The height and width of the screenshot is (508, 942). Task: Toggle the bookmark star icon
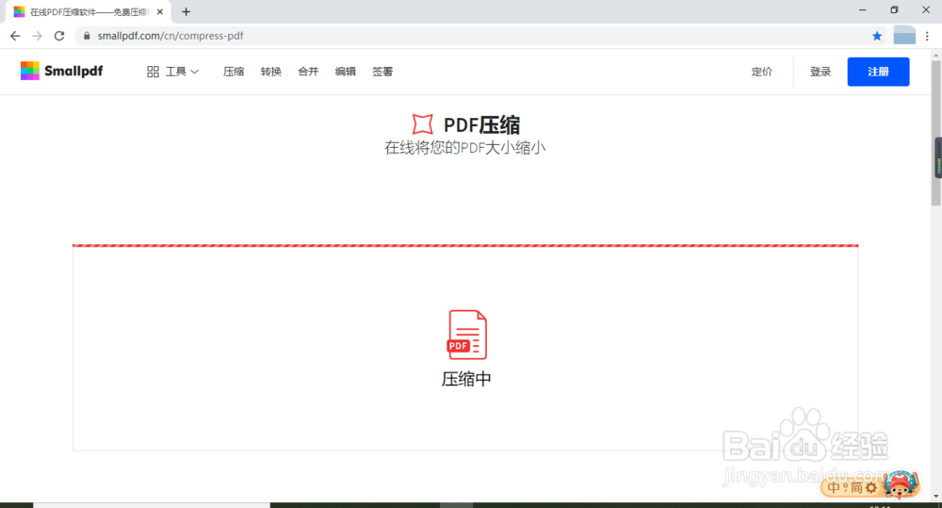(877, 36)
